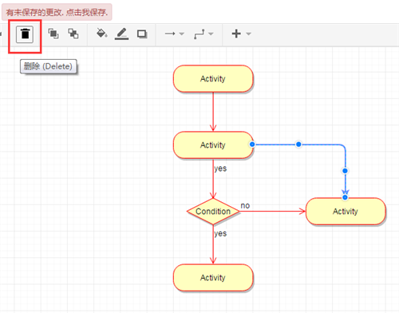This screenshot has width=399, height=313.
Task: Click the Delete trash can icon
Action: tap(25, 34)
